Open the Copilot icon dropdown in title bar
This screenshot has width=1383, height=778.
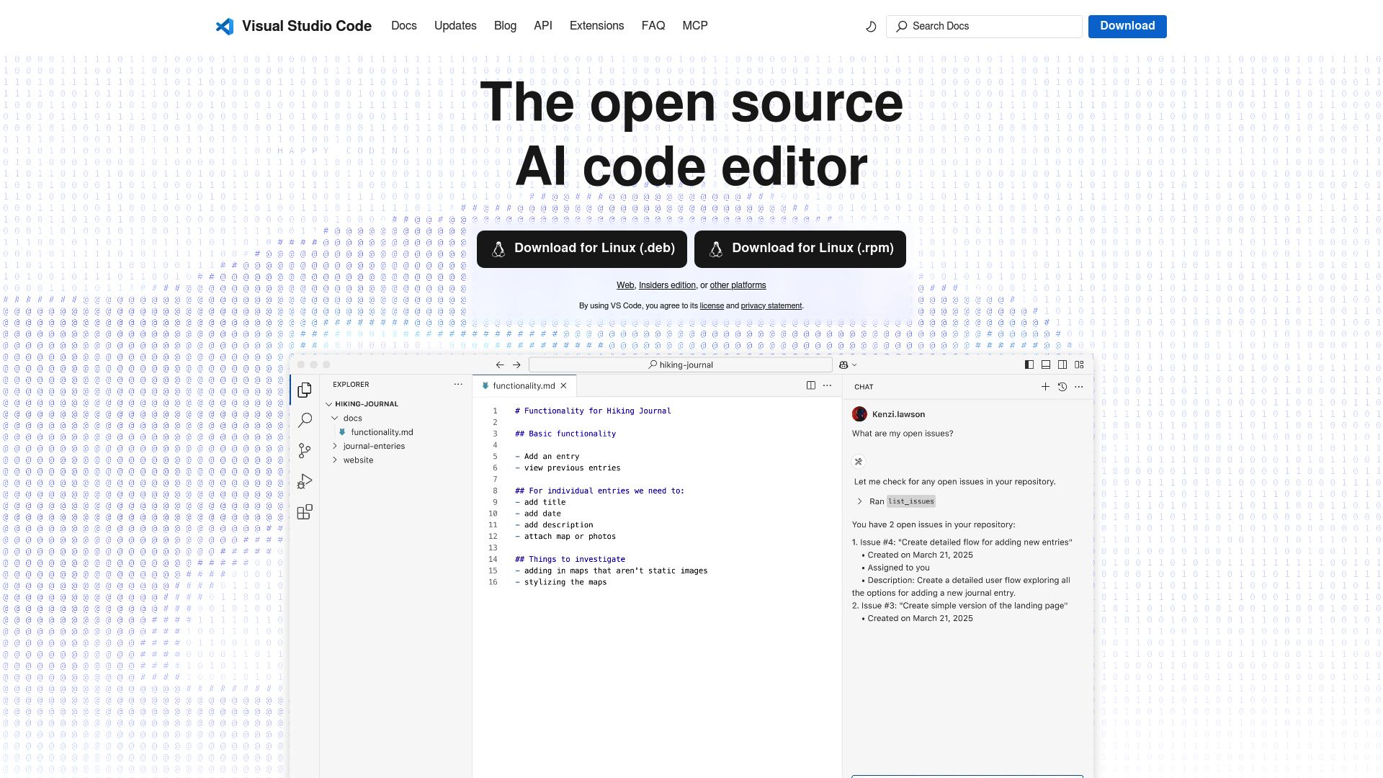click(848, 365)
